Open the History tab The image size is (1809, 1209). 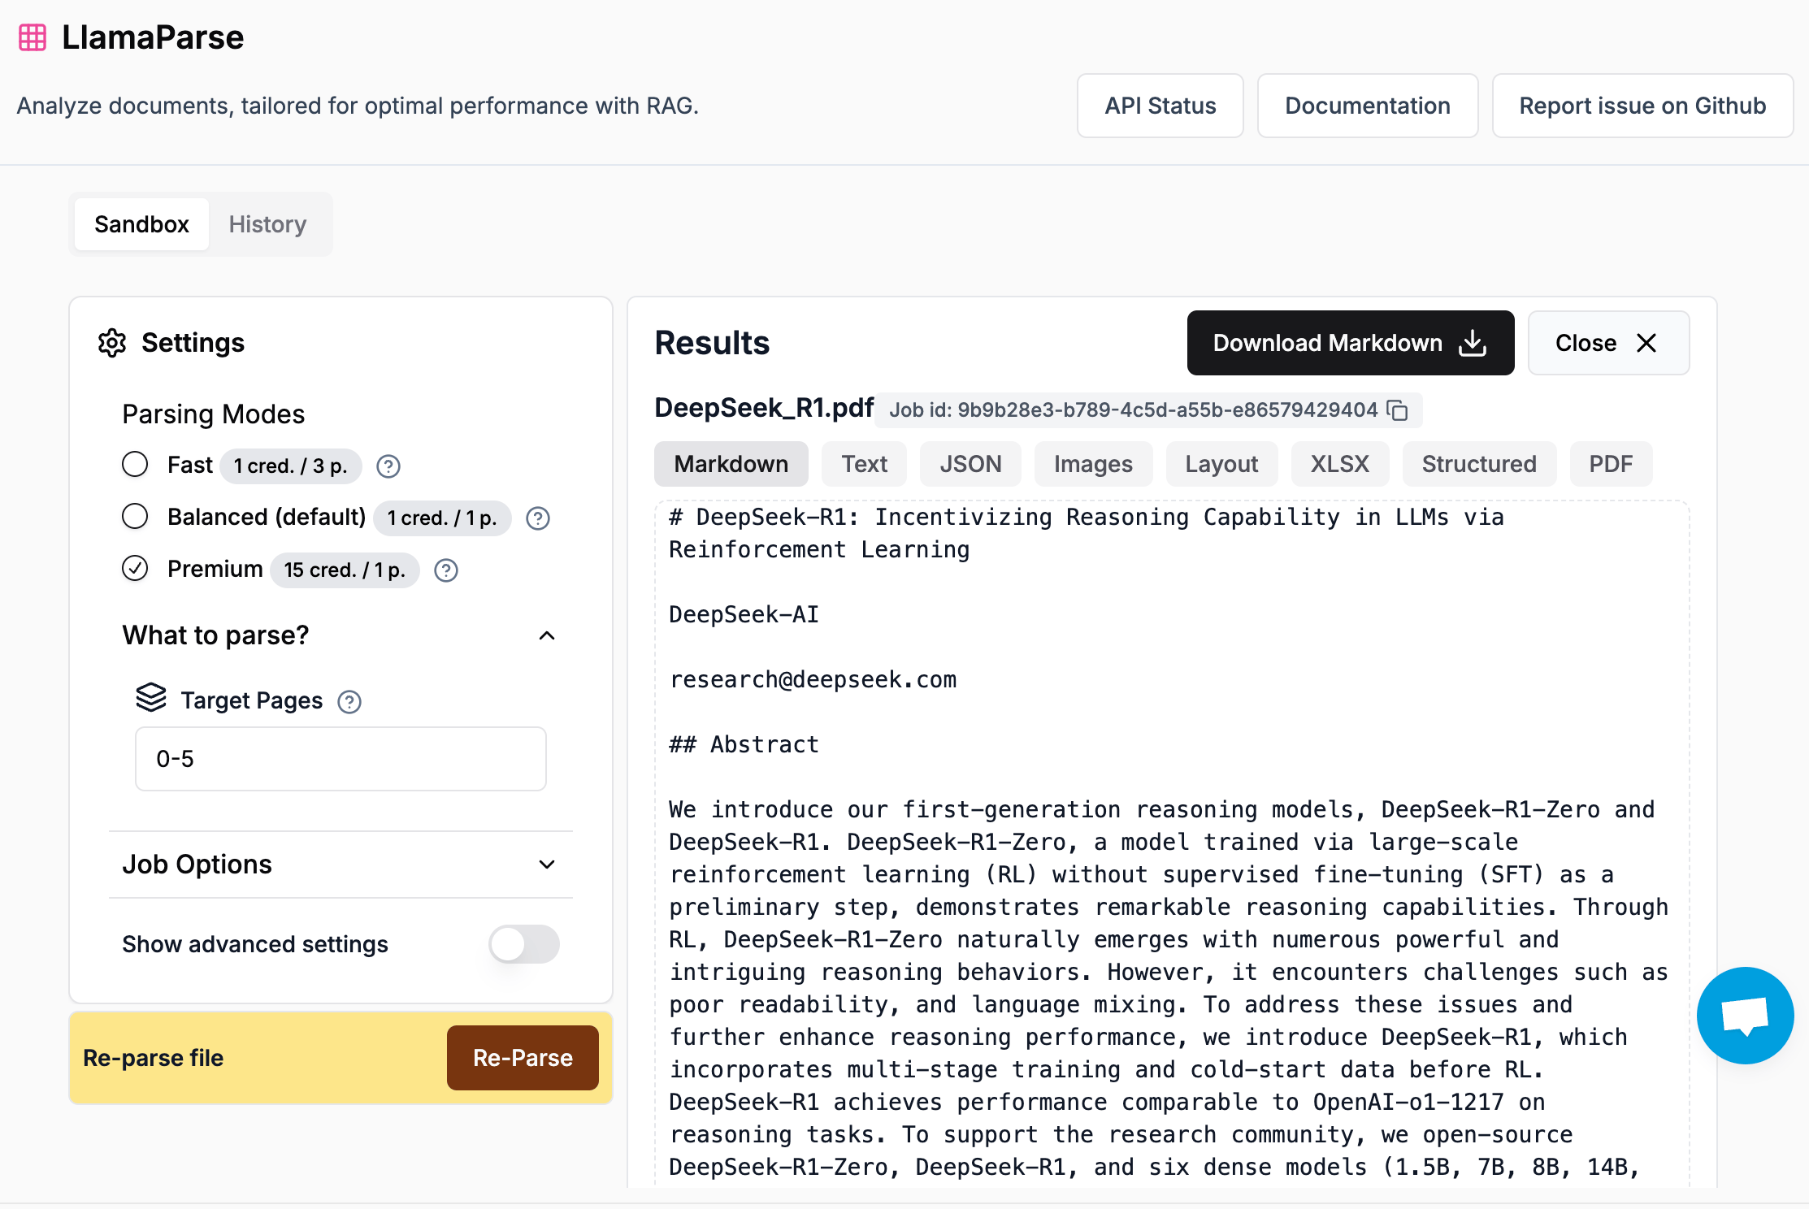(267, 224)
